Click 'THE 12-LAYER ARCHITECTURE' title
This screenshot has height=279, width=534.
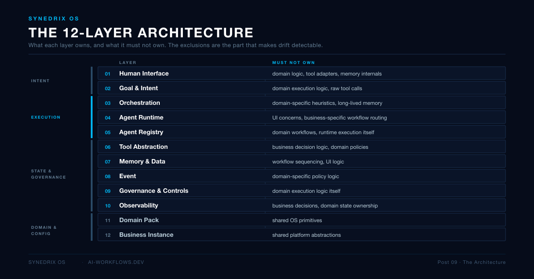point(141,33)
